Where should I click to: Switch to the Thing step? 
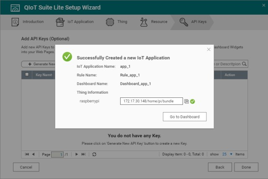[116, 22]
